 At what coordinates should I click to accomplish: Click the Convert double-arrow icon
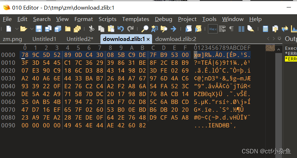(x=285, y=29)
